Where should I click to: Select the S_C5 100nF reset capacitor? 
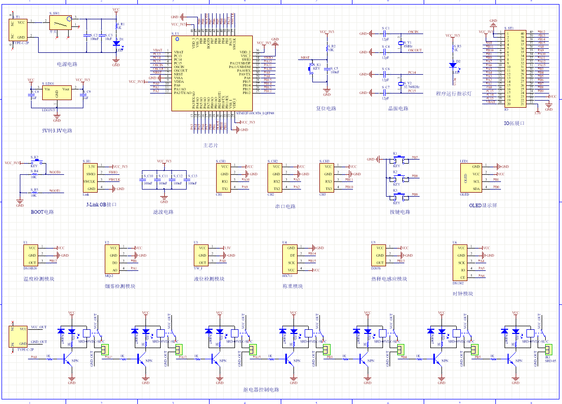(327, 69)
